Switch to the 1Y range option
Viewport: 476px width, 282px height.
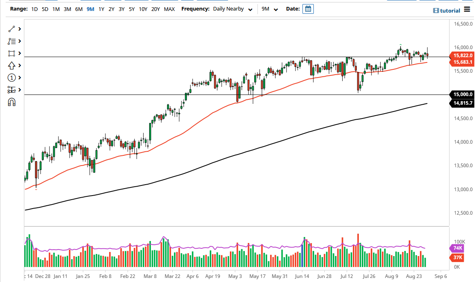coord(101,9)
